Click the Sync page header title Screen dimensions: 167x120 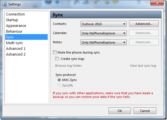pos(58,15)
